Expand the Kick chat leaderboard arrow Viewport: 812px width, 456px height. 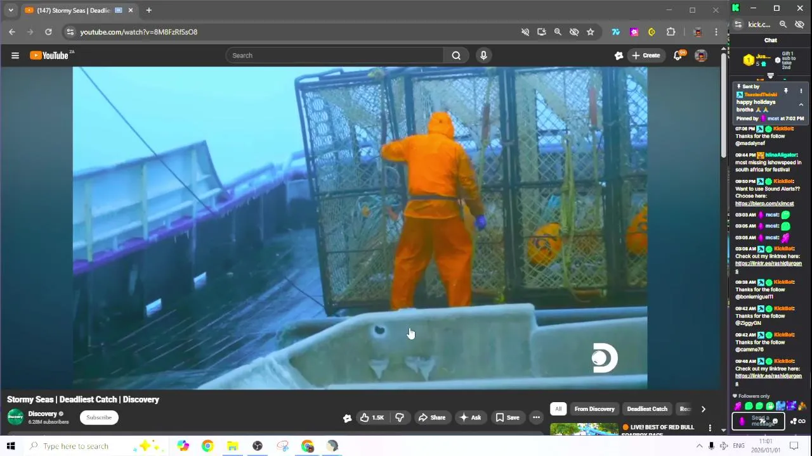[771, 76]
